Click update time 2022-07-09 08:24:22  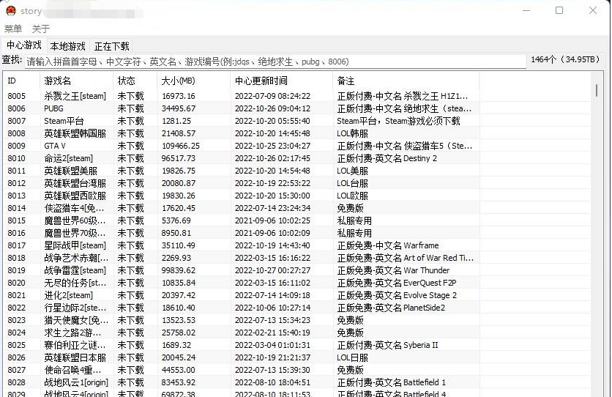click(272, 96)
